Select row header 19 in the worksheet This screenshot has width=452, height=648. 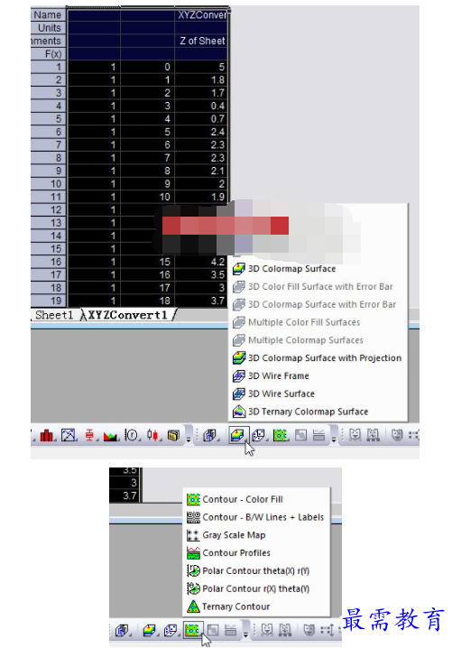coord(49,301)
